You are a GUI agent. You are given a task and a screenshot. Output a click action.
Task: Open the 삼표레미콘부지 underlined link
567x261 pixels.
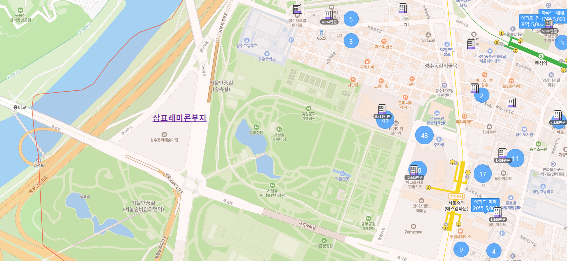[179, 118]
